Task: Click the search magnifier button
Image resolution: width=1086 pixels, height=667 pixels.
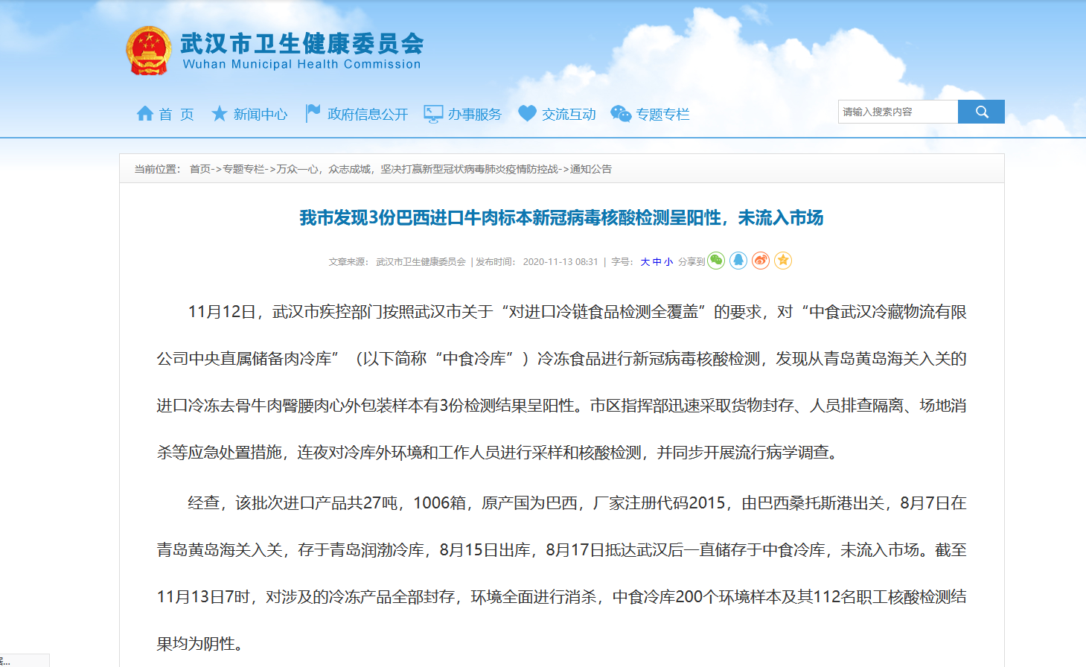Action: [x=981, y=112]
